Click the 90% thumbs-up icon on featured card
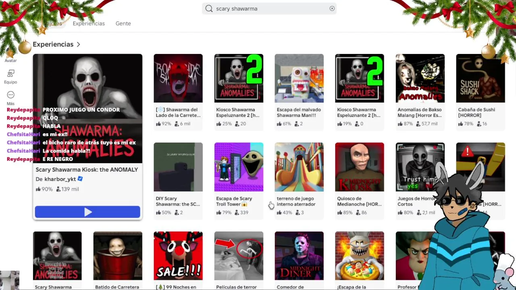The height and width of the screenshot is (290, 516). [38, 189]
